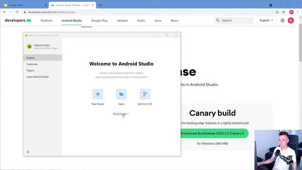Click the Open folder icon
302x170 pixels.
121,94
